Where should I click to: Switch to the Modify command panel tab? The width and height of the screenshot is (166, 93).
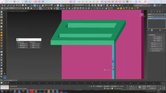click(151, 12)
